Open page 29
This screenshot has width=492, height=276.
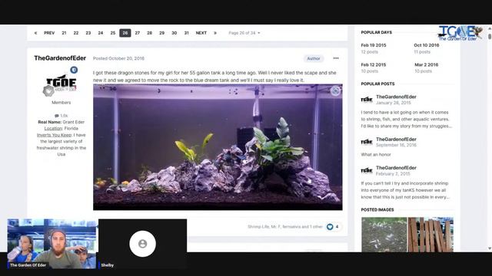pos(162,33)
